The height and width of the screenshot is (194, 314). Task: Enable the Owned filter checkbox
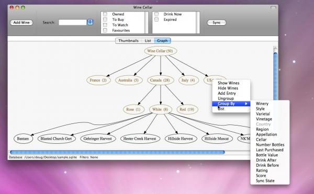(x=105, y=14)
